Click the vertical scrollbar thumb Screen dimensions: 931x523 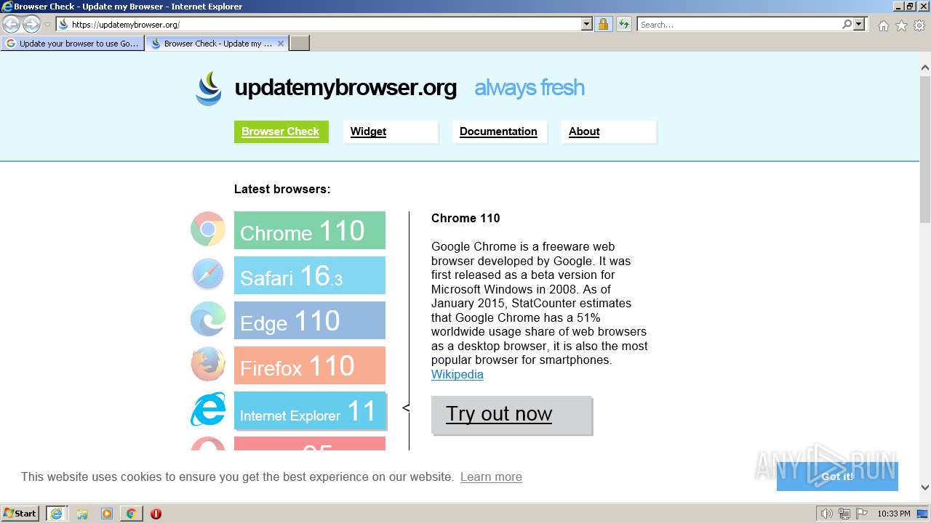coord(925,149)
